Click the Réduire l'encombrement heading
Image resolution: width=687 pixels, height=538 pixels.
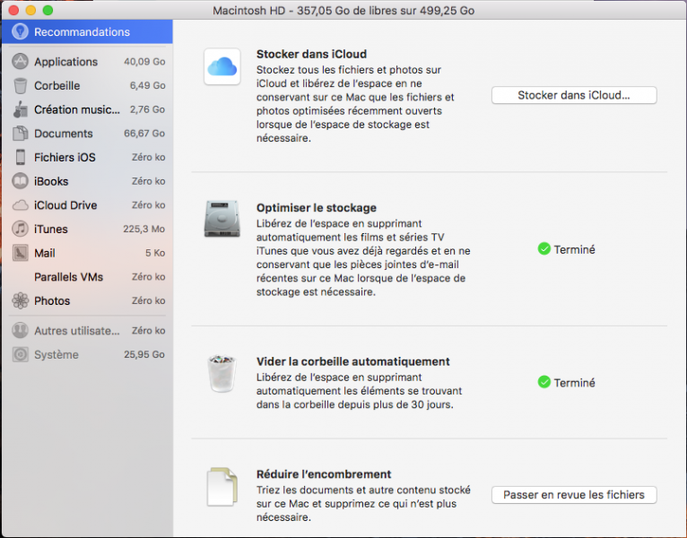(x=324, y=474)
